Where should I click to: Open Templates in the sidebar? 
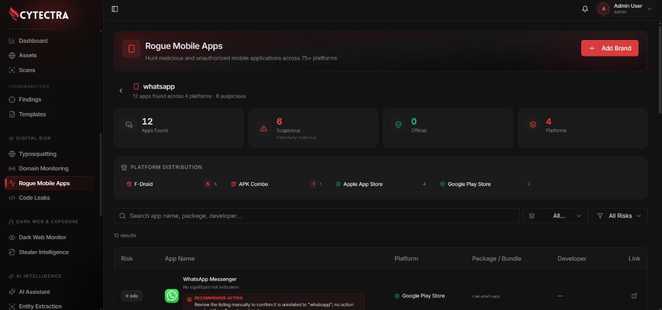pos(32,114)
